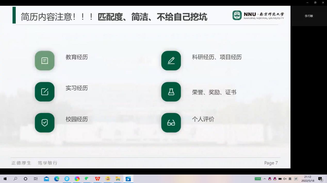Viewport: 327px width, 183px height.
Task: Click the 科研经历、项目经历 label
Action: [217, 57]
